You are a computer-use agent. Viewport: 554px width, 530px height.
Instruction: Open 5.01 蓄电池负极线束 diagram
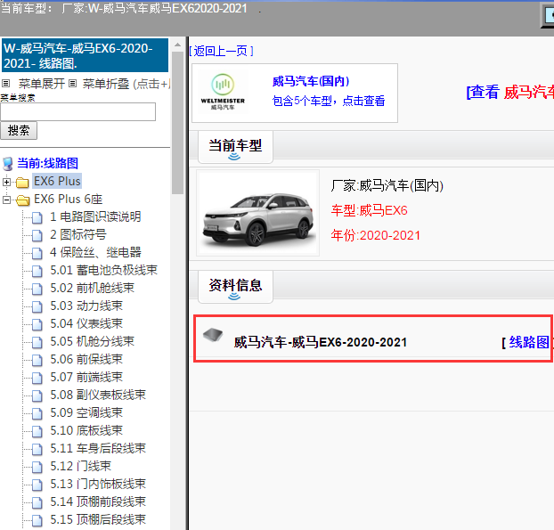click(103, 270)
